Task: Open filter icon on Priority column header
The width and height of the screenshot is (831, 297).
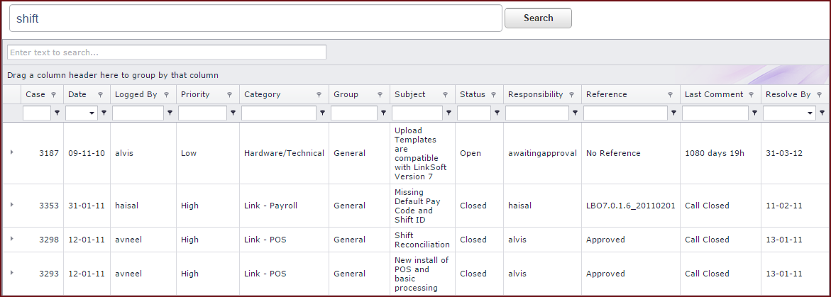Action: click(229, 95)
